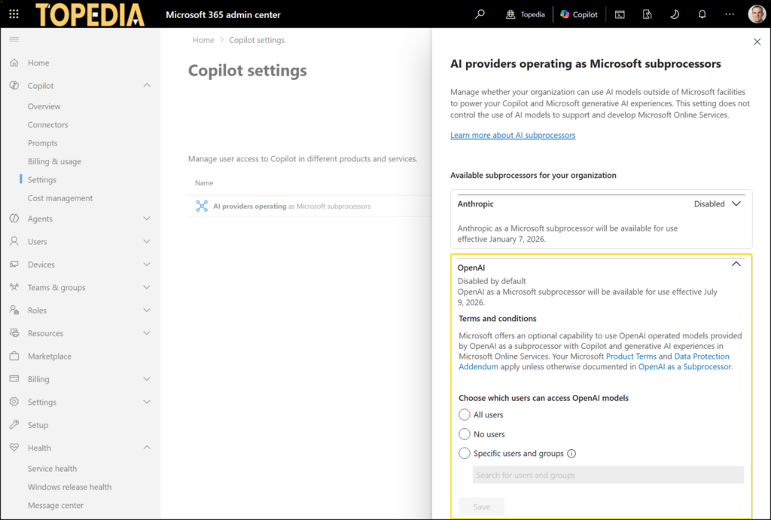Open the more options ellipsis in header
The width and height of the screenshot is (771, 520).
tap(730, 14)
